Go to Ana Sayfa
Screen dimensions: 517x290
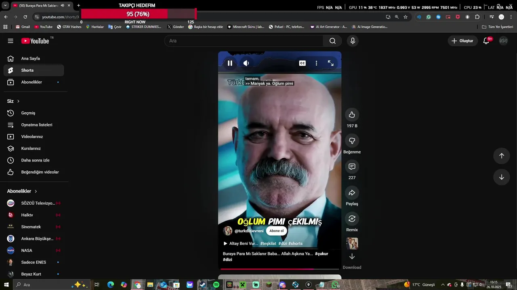click(34, 58)
